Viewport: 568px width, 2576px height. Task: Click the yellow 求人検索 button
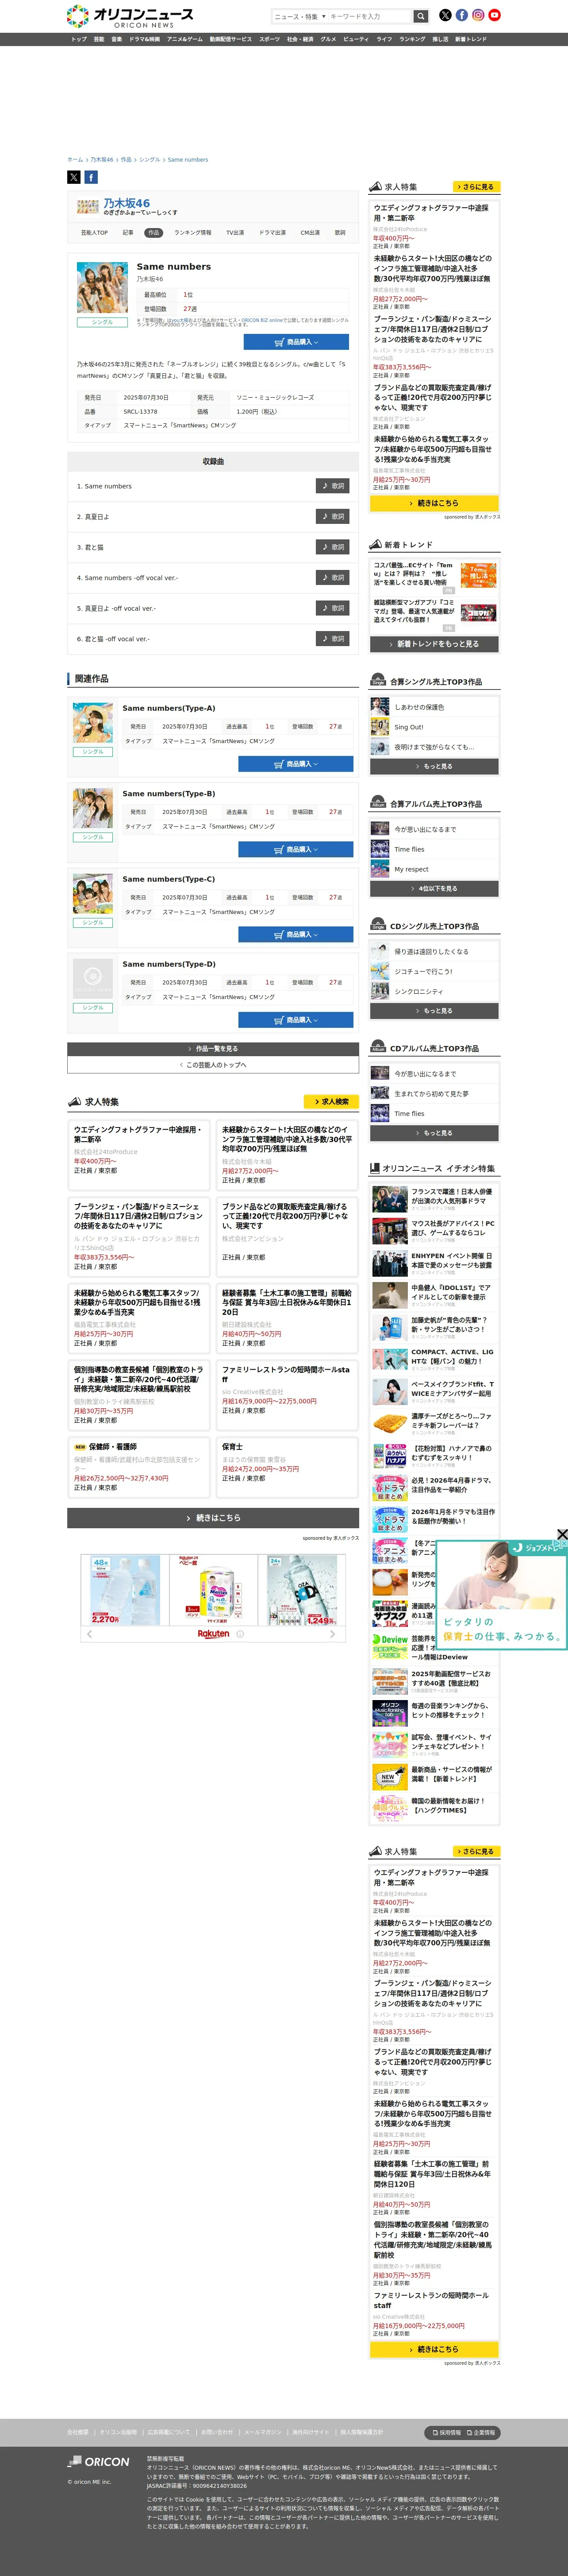point(332,1101)
